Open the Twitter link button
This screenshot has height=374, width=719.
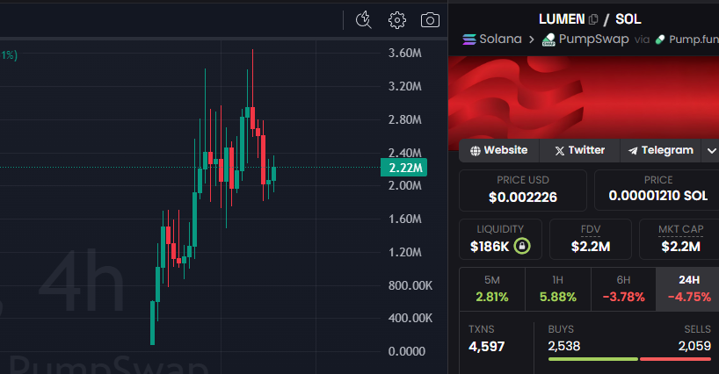click(579, 151)
